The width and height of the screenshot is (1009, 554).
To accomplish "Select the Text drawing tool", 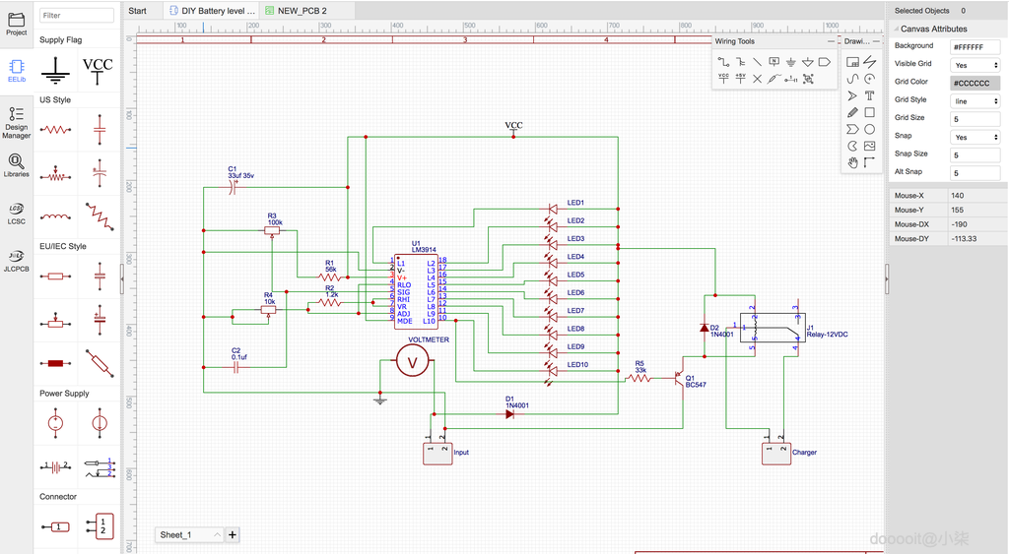I will click(869, 95).
